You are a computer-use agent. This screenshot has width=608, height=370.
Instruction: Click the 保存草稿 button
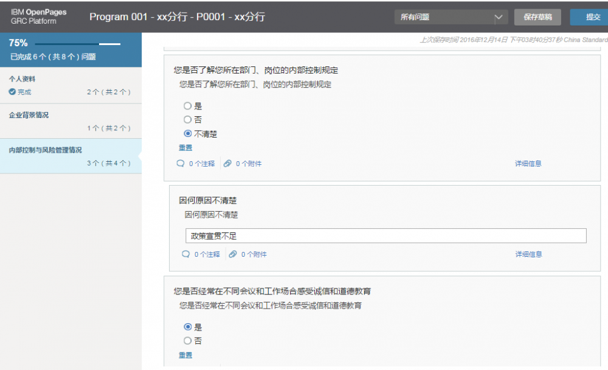tap(537, 17)
